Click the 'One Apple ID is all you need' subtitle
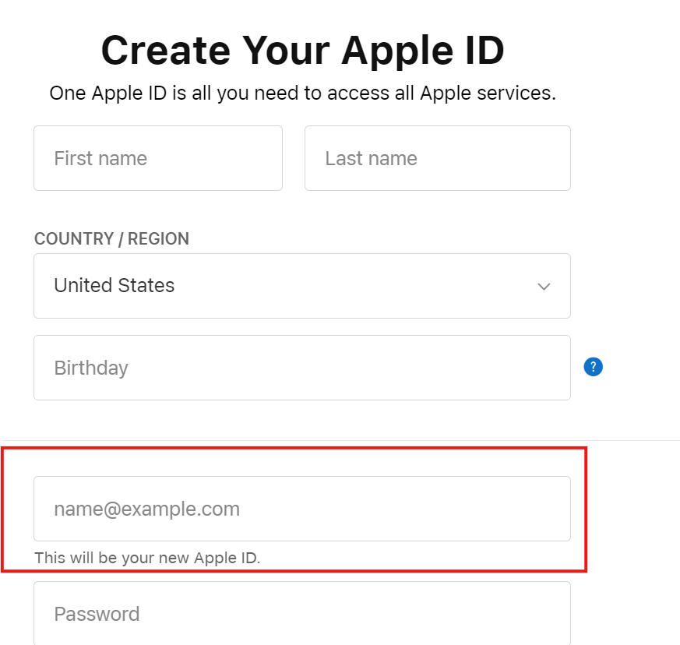This screenshot has width=680, height=645. tap(303, 93)
